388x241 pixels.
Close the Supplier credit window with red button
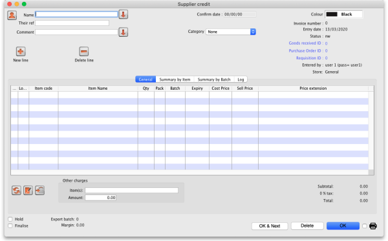tap(10, 4)
